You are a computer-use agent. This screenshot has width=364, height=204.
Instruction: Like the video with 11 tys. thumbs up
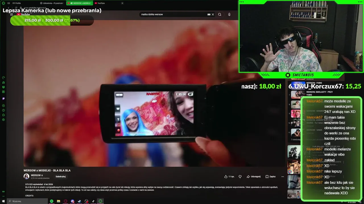[229, 177]
